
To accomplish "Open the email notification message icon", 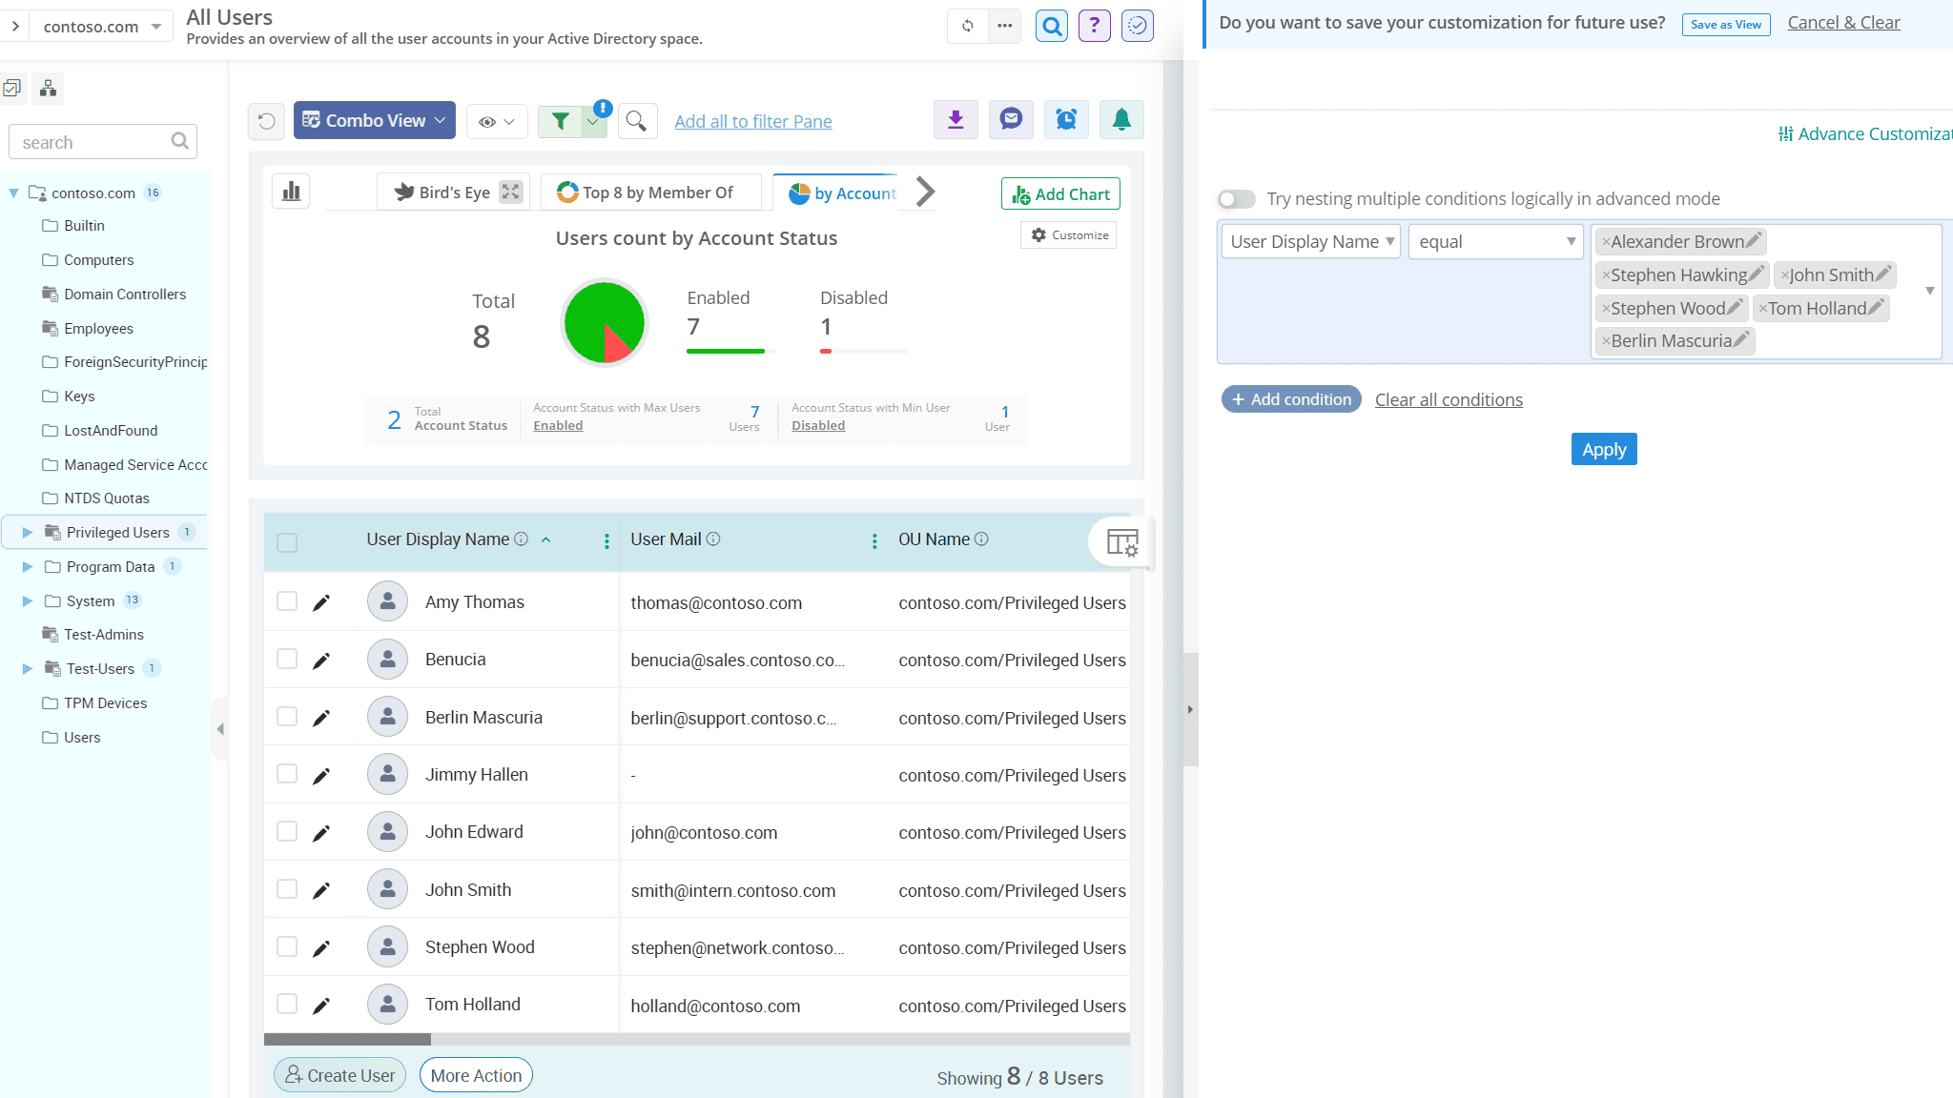I will pos(1011,120).
